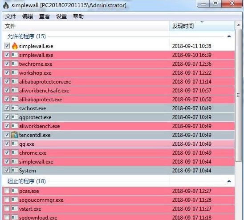Sort by the 发现时间 column header

(202, 26)
